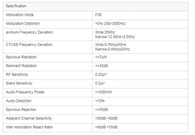Click the 0.25μV value cell
This screenshot has height=135, width=195.
pyautogui.click(x=101, y=75)
